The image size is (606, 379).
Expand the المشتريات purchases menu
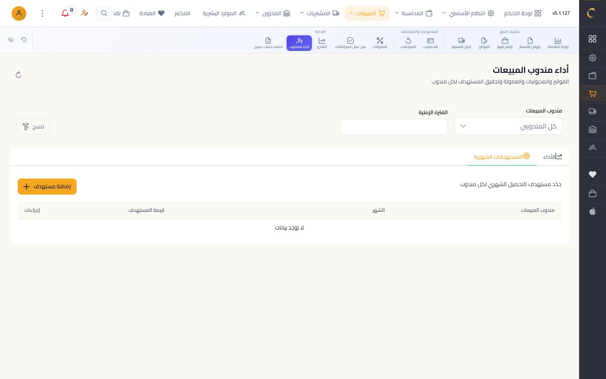[319, 13]
